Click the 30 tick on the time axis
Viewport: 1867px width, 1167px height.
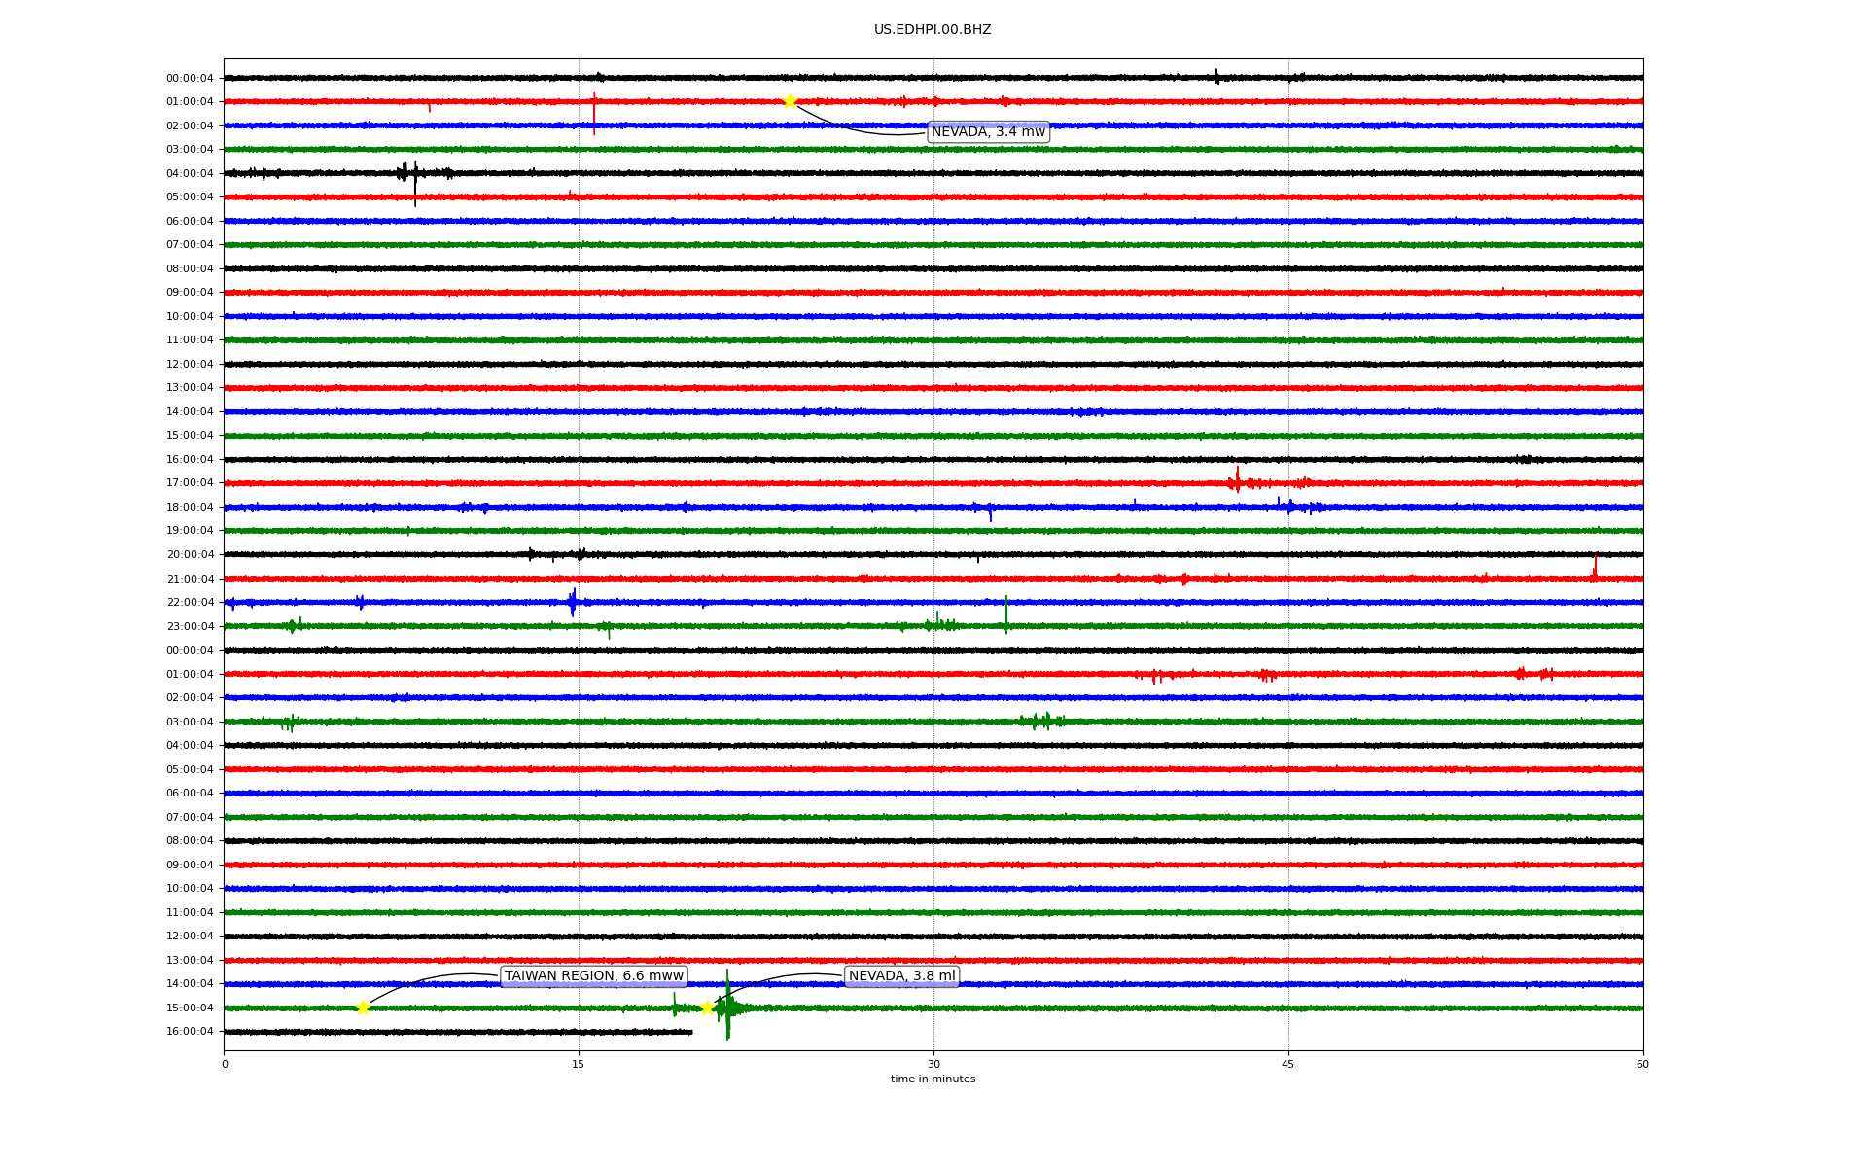tap(933, 1064)
